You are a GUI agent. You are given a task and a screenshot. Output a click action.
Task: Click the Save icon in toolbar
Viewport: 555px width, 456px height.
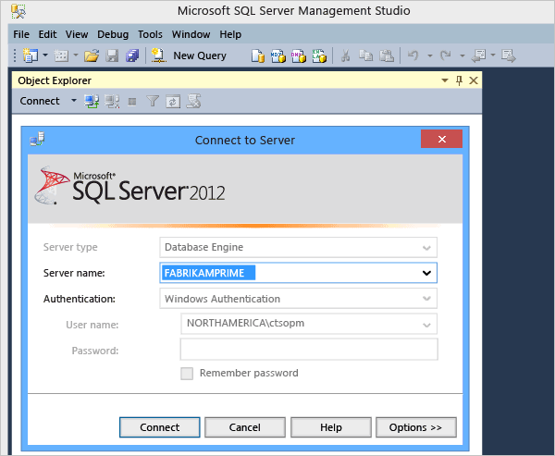click(x=112, y=55)
